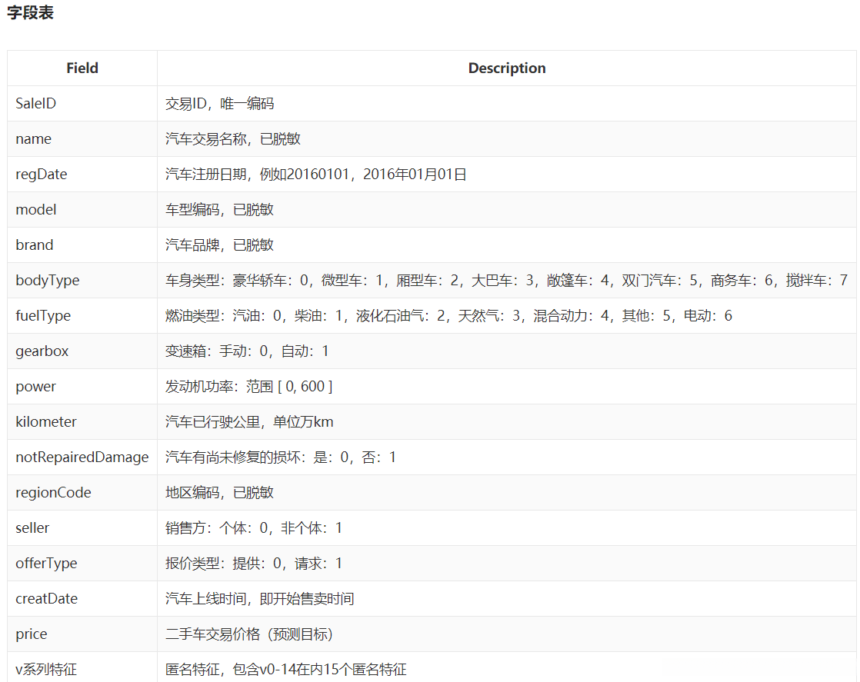
Task: Click the Field column header
Action: tap(82, 68)
